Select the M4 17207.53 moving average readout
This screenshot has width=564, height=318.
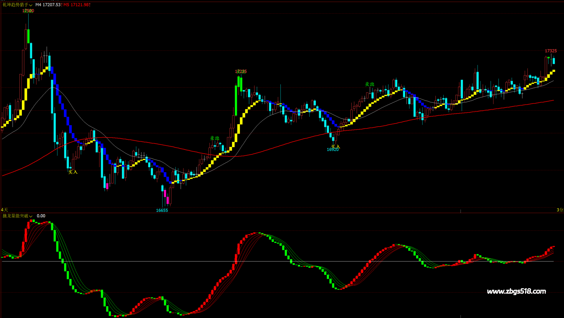pos(48,5)
